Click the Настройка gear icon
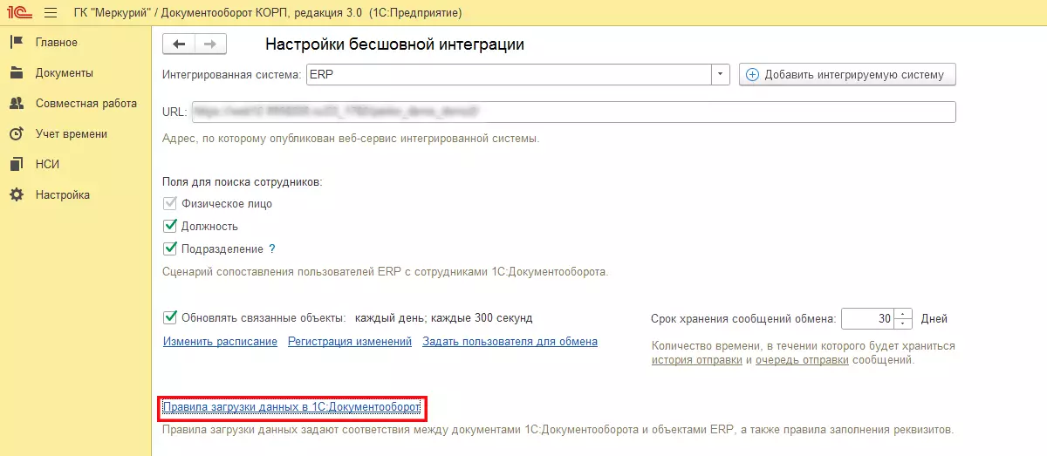 point(17,194)
